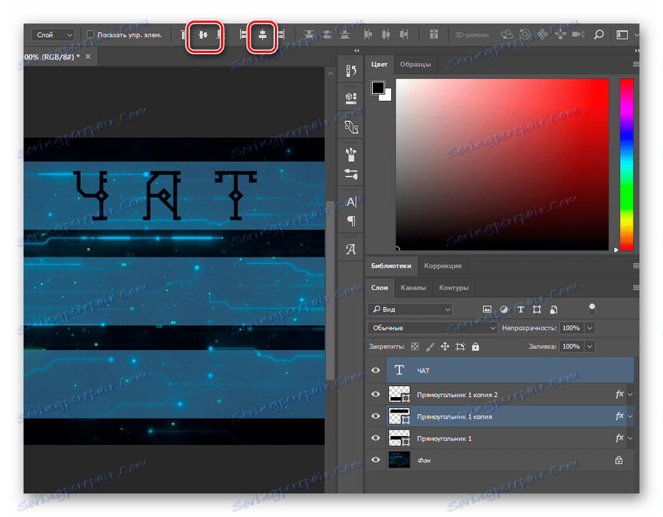The width and height of the screenshot is (663, 517).
Task: Open the Заливка fill slider arrow
Action: (x=590, y=346)
